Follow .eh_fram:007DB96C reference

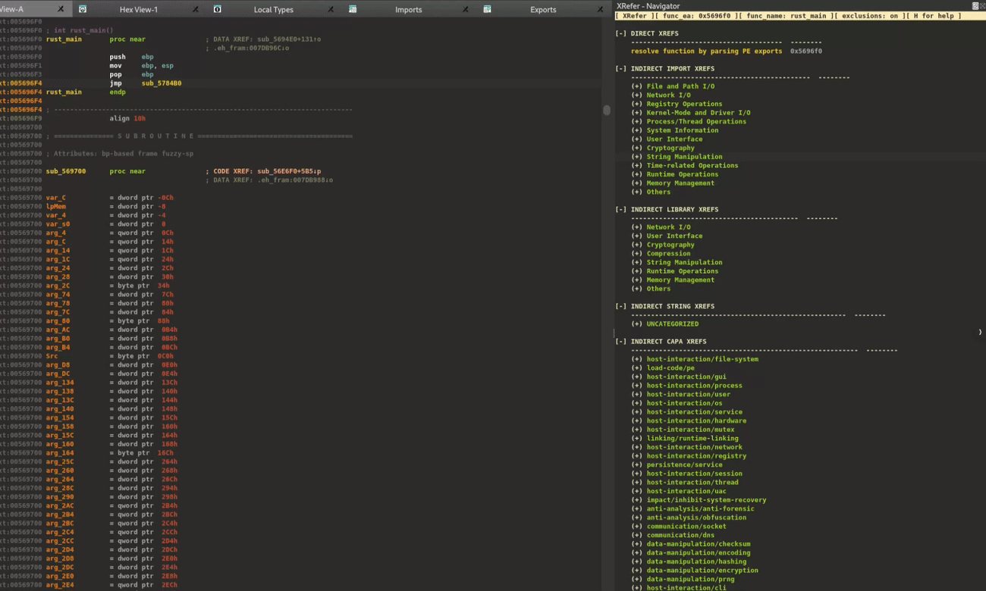pyautogui.click(x=248, y=48)
